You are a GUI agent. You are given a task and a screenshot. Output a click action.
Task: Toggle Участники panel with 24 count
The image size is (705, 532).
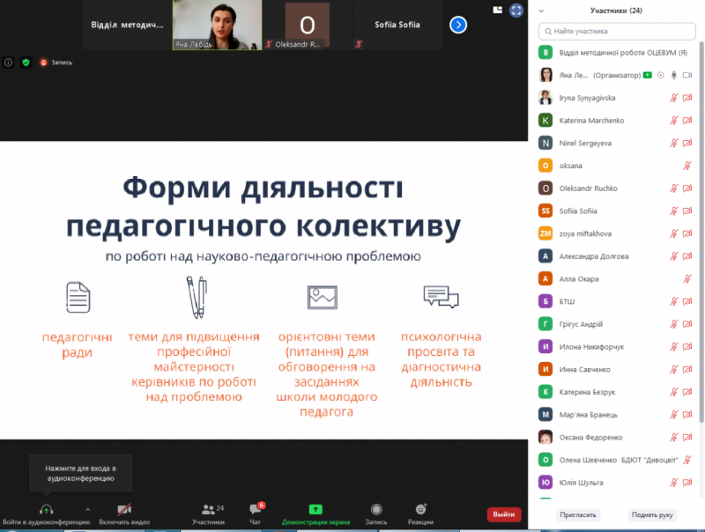209,514
